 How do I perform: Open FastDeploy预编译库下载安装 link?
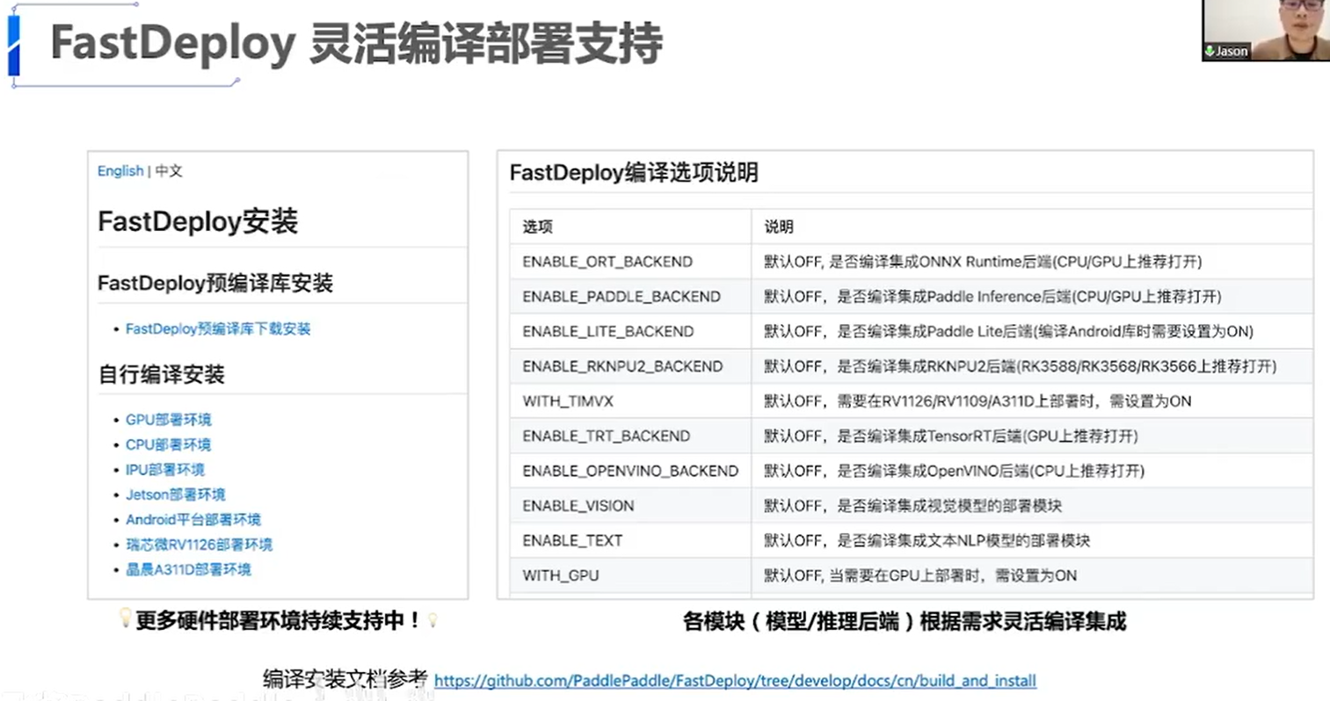pyautogui.click(x=218, y=329)
